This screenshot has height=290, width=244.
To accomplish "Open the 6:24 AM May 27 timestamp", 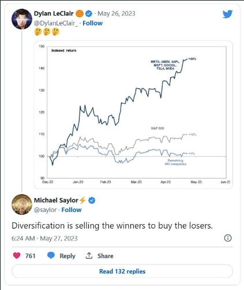I will (x=44, y=239).
